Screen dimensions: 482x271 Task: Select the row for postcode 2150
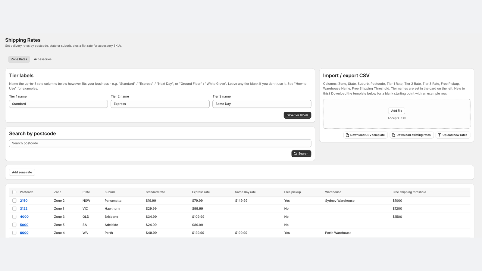(x=14, y=201)
